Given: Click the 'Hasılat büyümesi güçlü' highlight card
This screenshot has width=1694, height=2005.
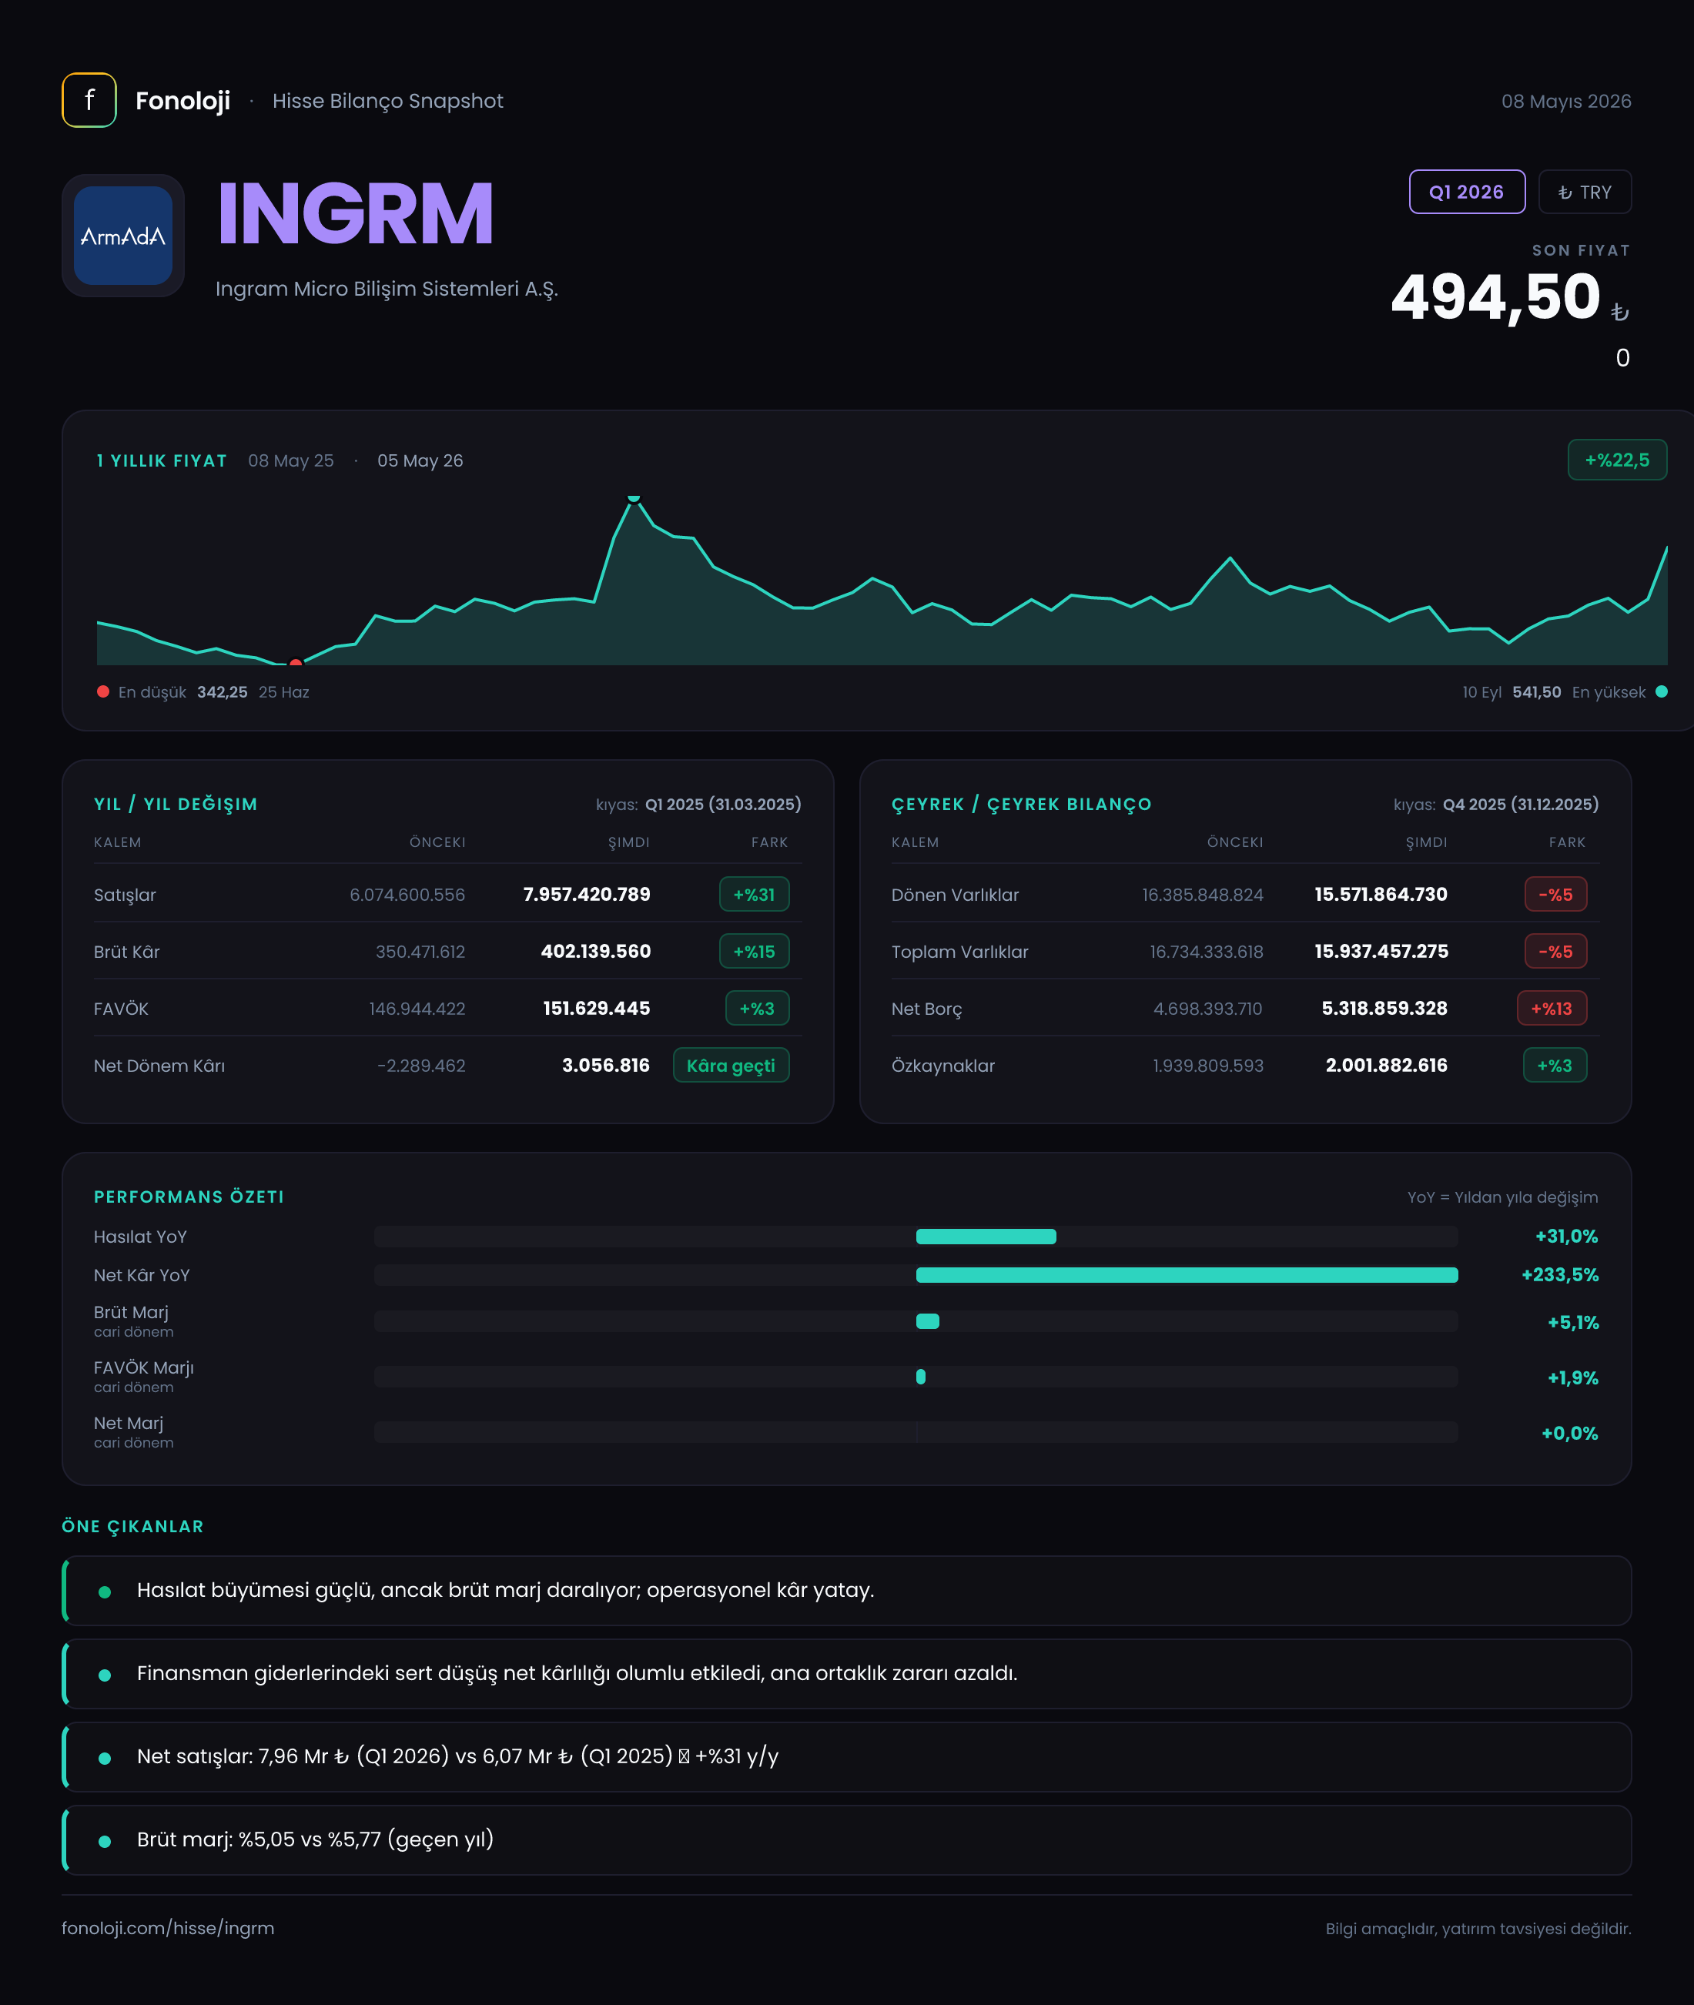Looking at the screenshot, I should coord(846,1590).
